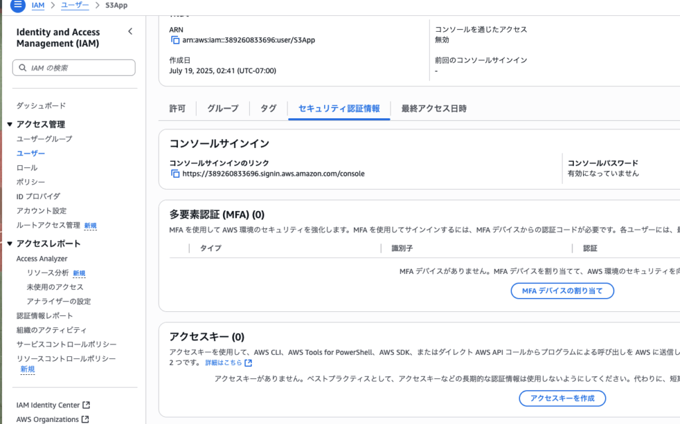Open ポリシー in the sidebar
This screenshot has height=424, width=680.
coord(31,182)
